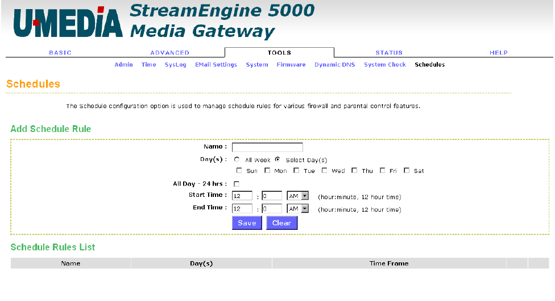555x301 pixels.
Task: Select the All Week radio button
Action: [237, 160]
